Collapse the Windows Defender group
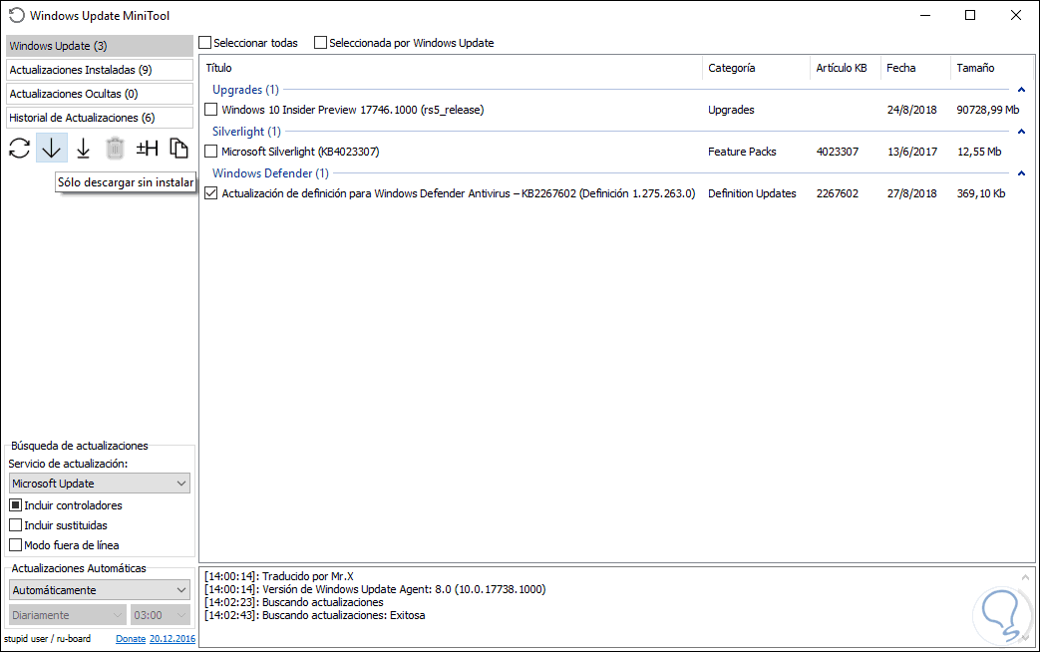Screen dimensions: 1040x652 (1021, 173)
